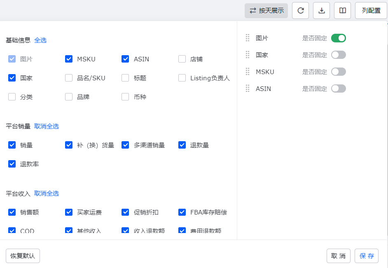The height and width of the screenshot is (268, 388).
Task: Uncheck the 销售额 checkbox
Action: 12,212
